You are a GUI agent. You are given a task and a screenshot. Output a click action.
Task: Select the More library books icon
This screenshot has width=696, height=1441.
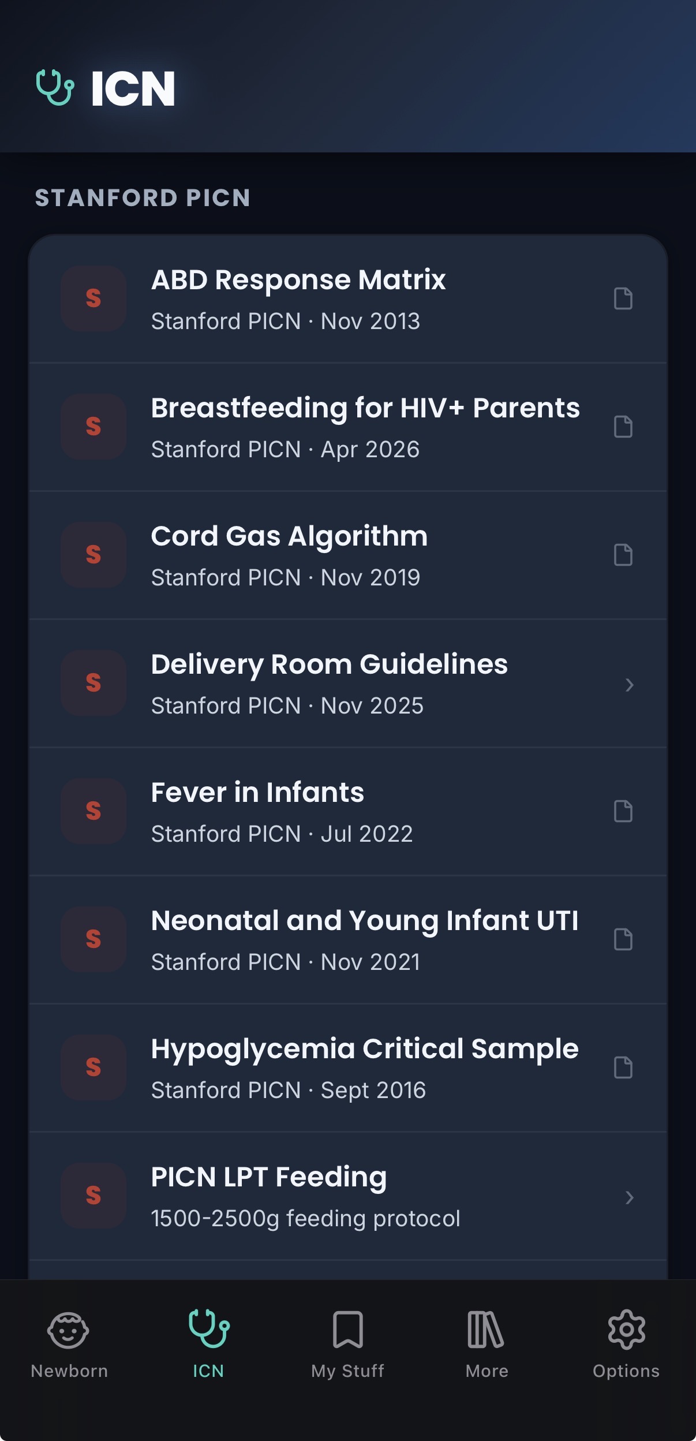486,1330
